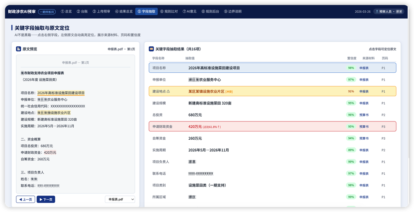
Task: Open the 预审人员 user menu
Action: (388, 12)
